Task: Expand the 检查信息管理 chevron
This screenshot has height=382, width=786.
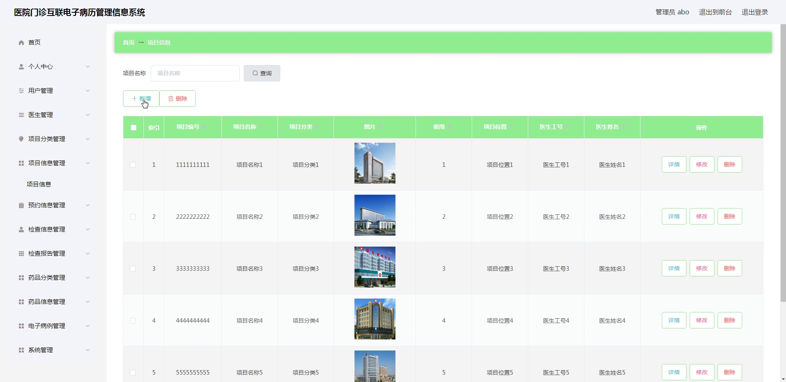Action: (87, 229)
